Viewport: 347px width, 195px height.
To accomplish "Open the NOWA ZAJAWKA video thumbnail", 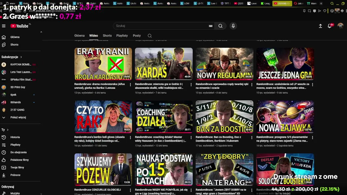I will click(285, 117).
